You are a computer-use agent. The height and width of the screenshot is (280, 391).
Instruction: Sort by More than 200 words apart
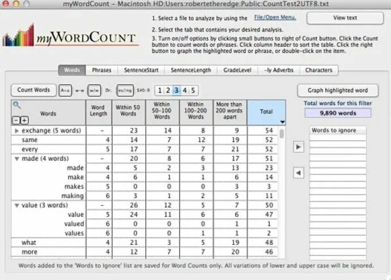click(230, 113)
